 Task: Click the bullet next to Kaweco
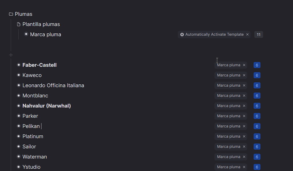[x=19, y=75]
